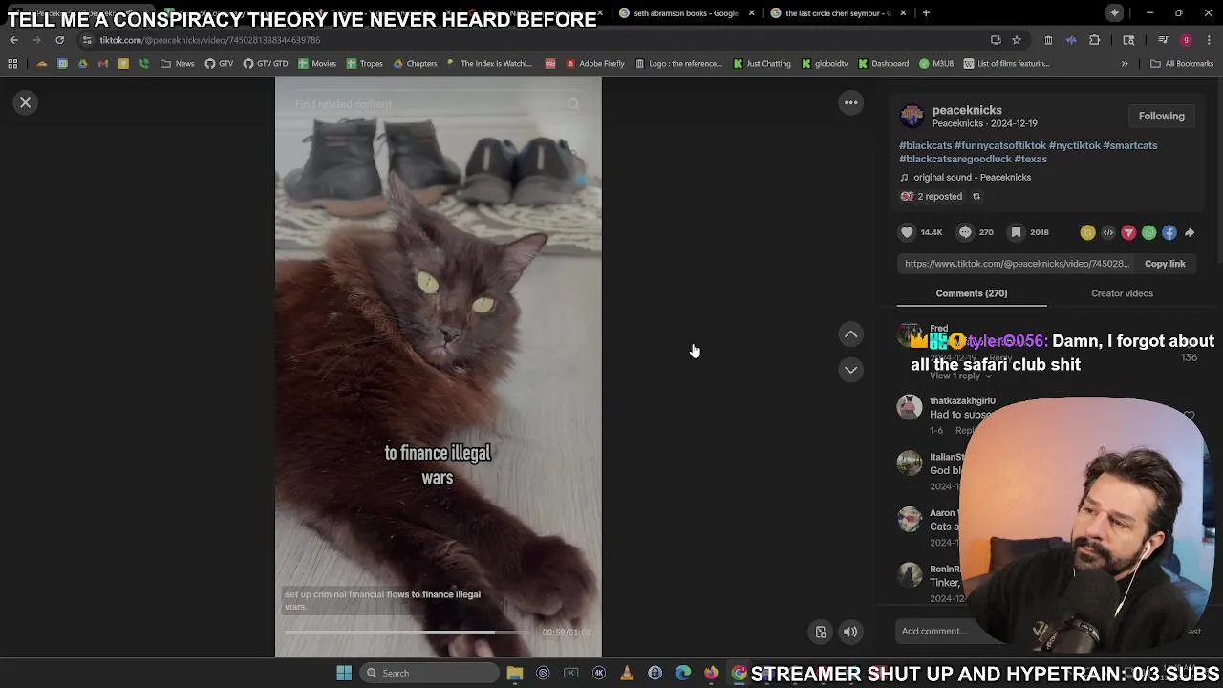Open the Tropes bookmark
1223x688 pixels.
tap(365, 64)
